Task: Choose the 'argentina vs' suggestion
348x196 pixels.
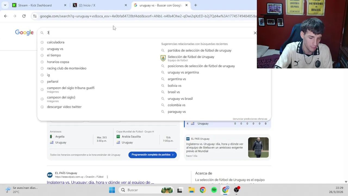Action: click(177, 79)
